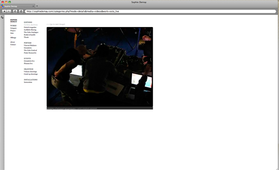The height and width of the screenshot is (170, 279).
Task: Reload the page with the refresh icon
Action: pyautogui.click(x=15, y=11)
